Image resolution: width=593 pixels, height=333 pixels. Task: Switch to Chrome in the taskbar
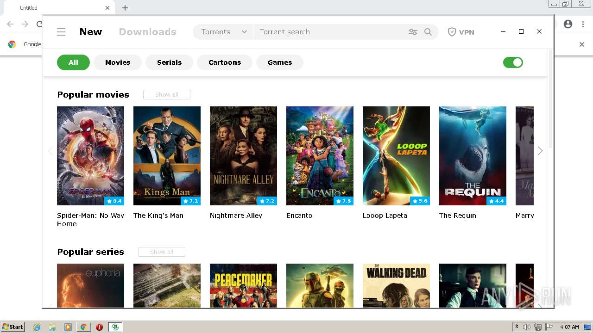tap(84, 327)
